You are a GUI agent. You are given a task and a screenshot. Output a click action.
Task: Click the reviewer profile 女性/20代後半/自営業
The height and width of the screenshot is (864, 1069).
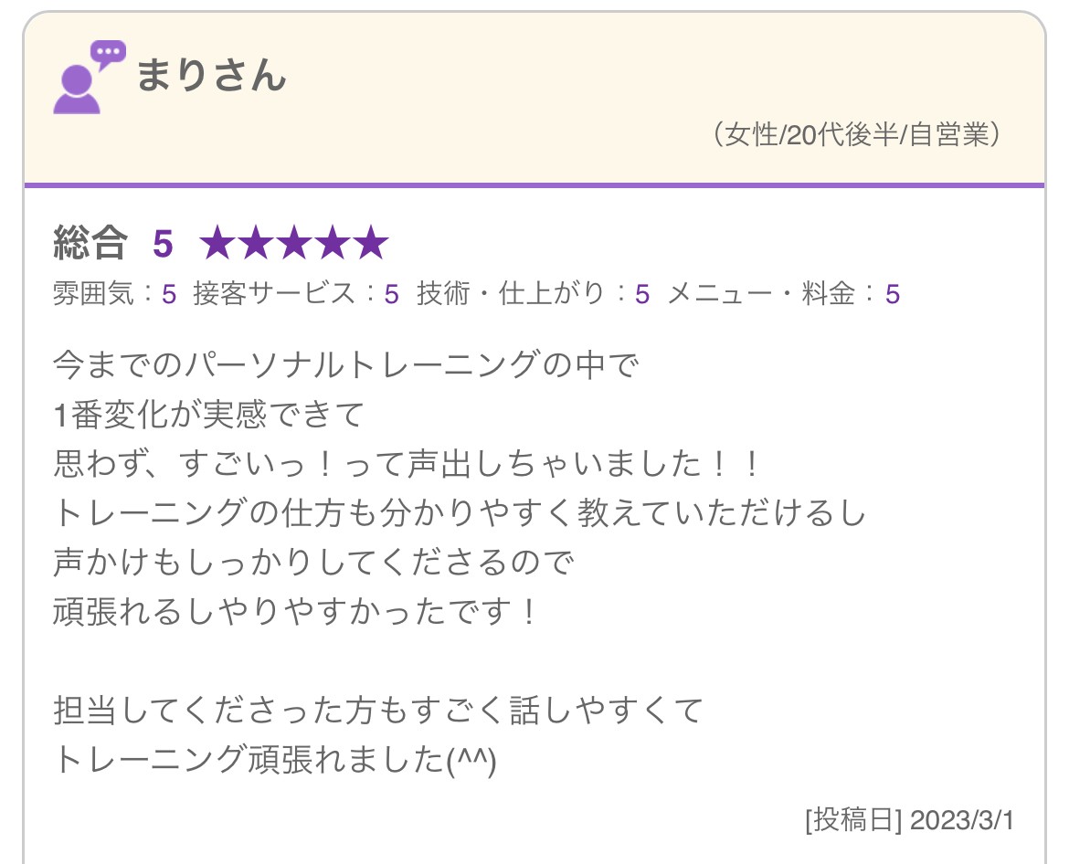pos(857,134)
